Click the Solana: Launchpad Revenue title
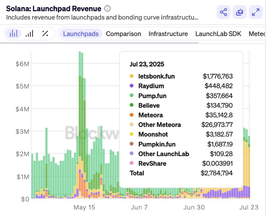Screen dimensions: 266x216 54,9
